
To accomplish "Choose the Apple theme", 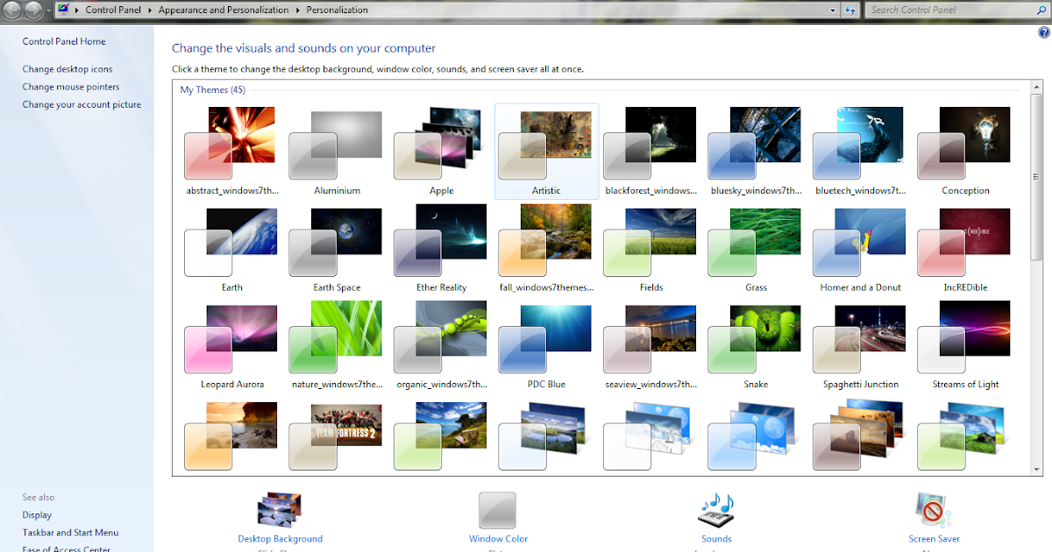I will pos(441,152).
